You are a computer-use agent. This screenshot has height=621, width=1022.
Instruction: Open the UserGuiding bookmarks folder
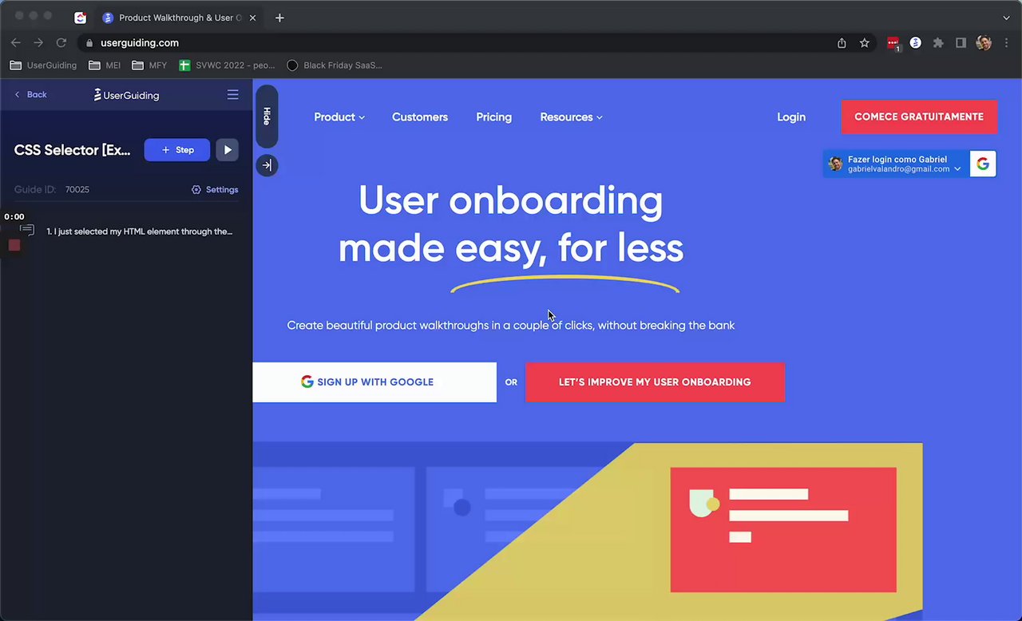(x=43, y=65)
